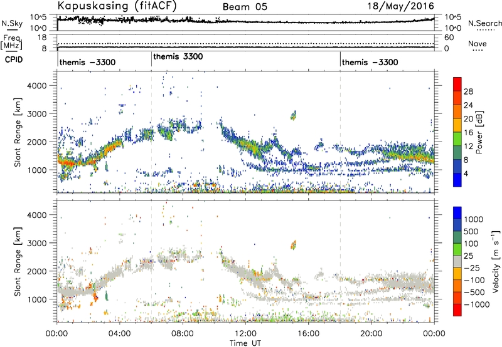Click the -500 label on Velocity color bar
Screen dimensions: 502x347
(x=474, y=292)
